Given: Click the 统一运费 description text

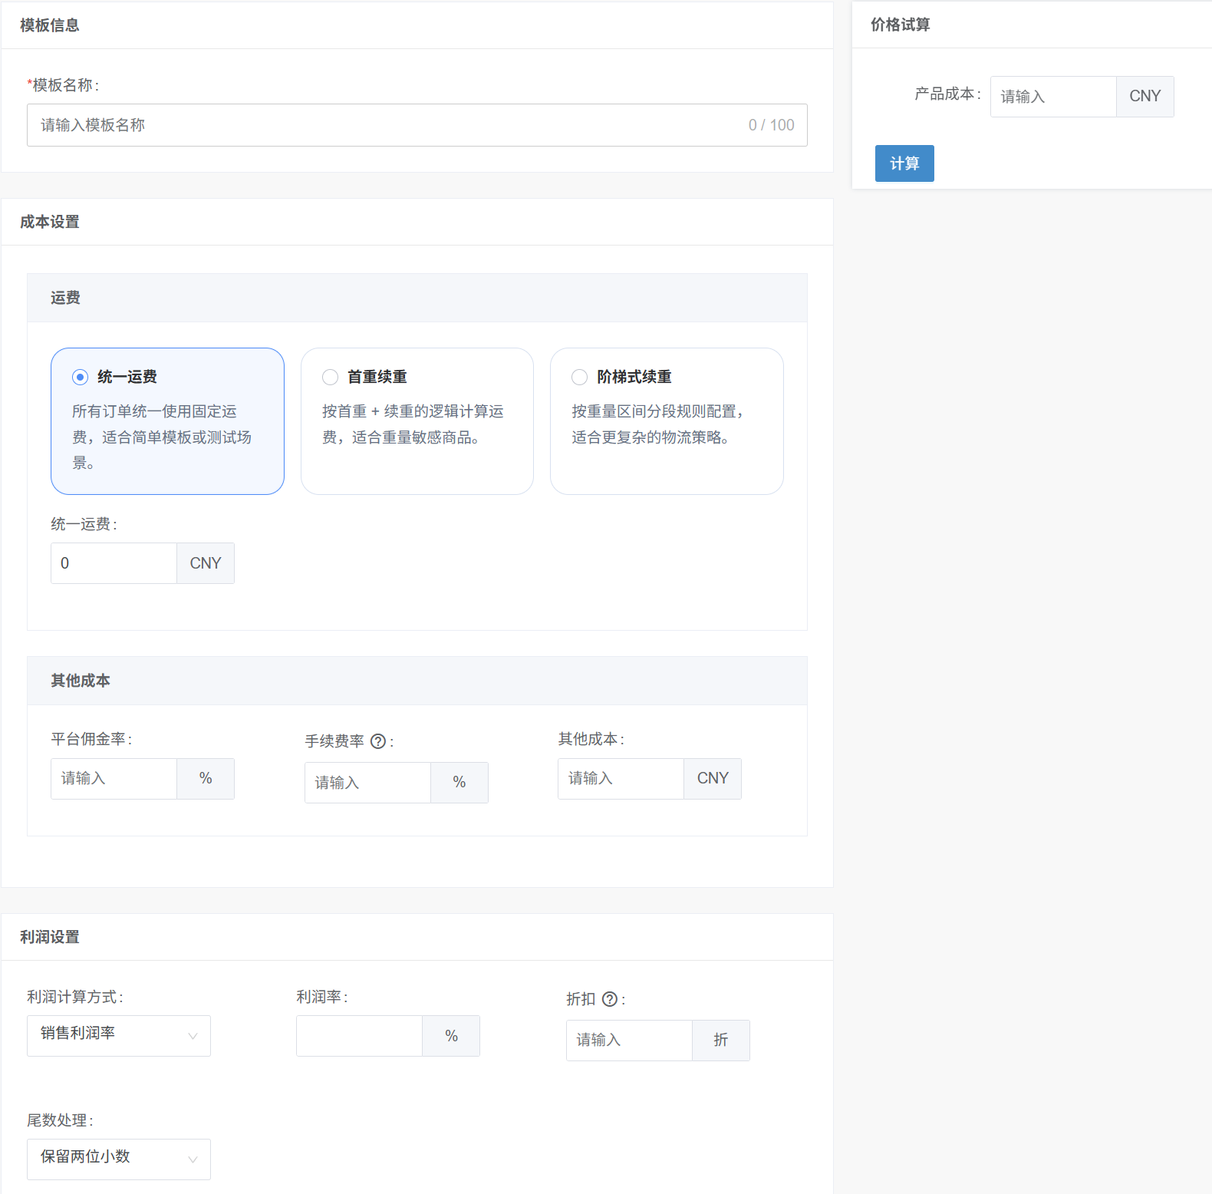Looking at the screenshot, I should 162,437.
